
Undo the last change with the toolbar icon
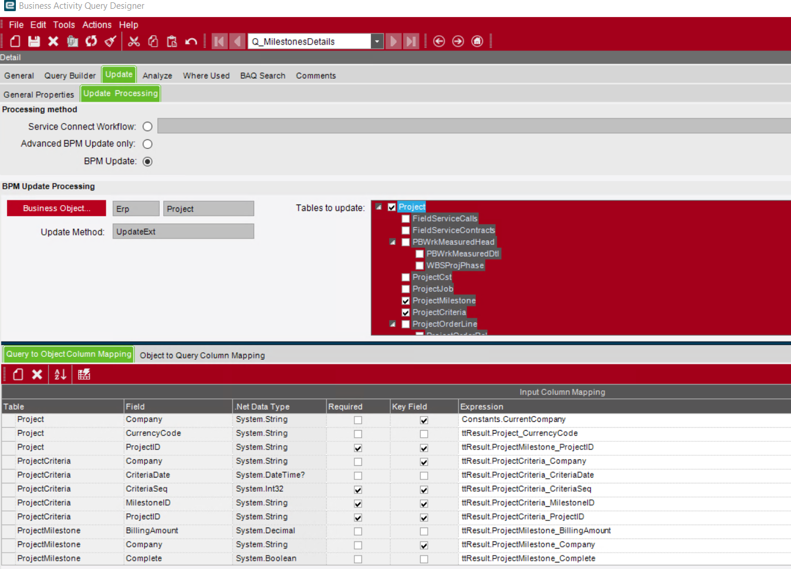(191, 41)
